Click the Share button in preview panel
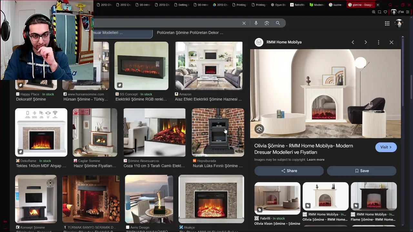Viewport: 413px width, 232px height. coord(289,171)
